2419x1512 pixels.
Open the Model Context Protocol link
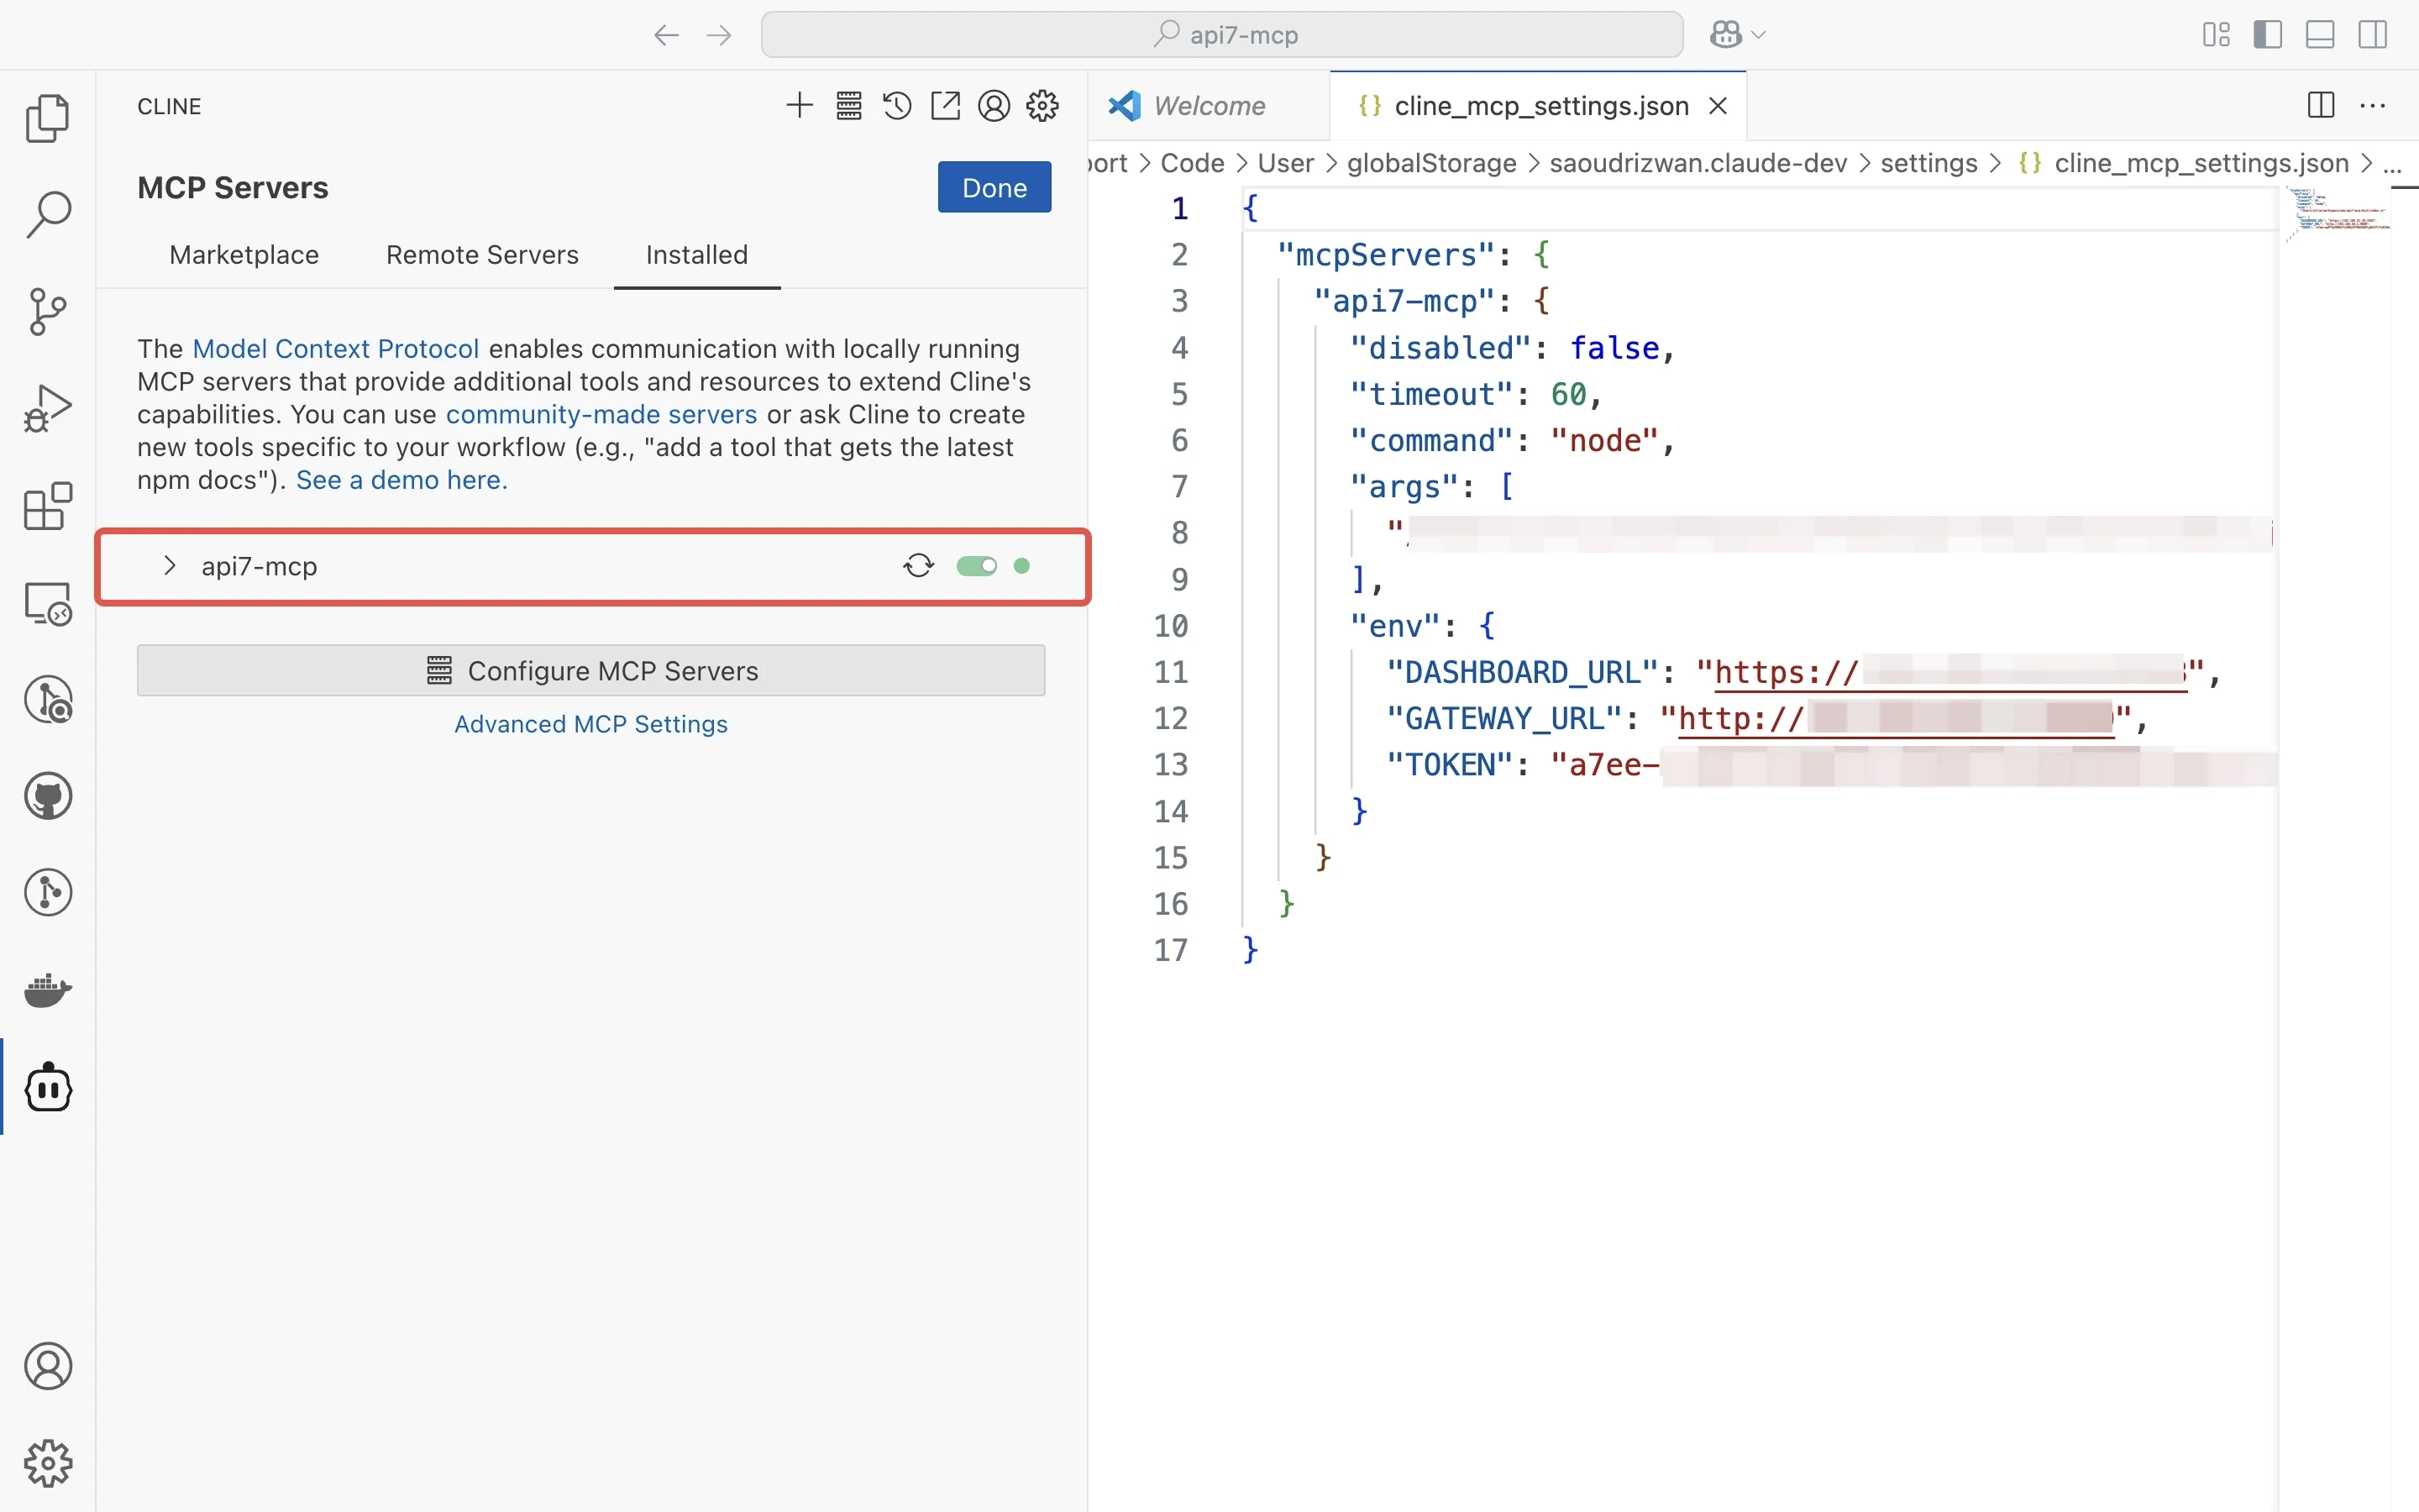point(336,349)
